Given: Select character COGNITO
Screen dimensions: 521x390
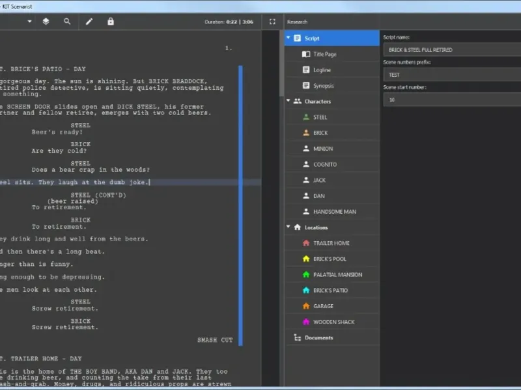Looking at the screenshot, I should point(332,164).
